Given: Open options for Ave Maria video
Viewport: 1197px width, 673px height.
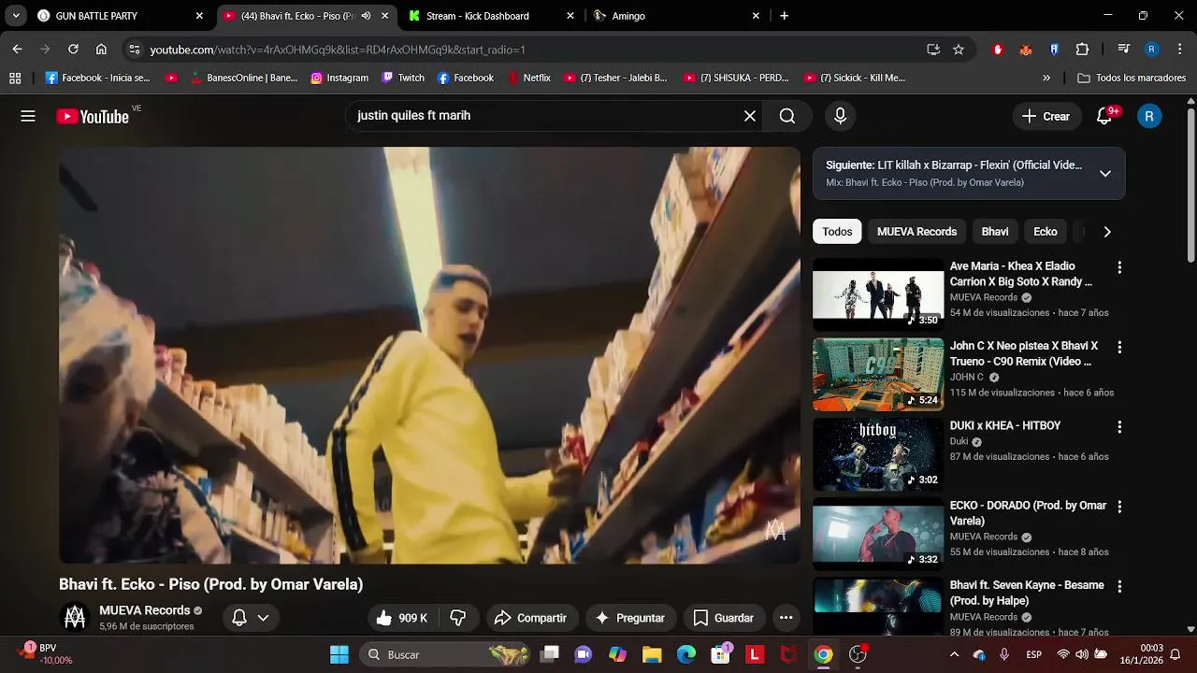Looking at the screenshot, I should coord(1119,267).
